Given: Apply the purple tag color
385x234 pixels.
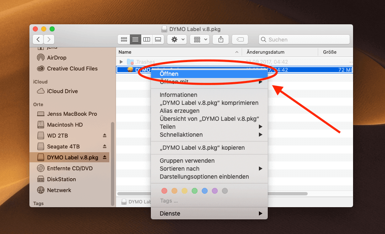Looking at the screenshot, I should [x=215, y=191].
